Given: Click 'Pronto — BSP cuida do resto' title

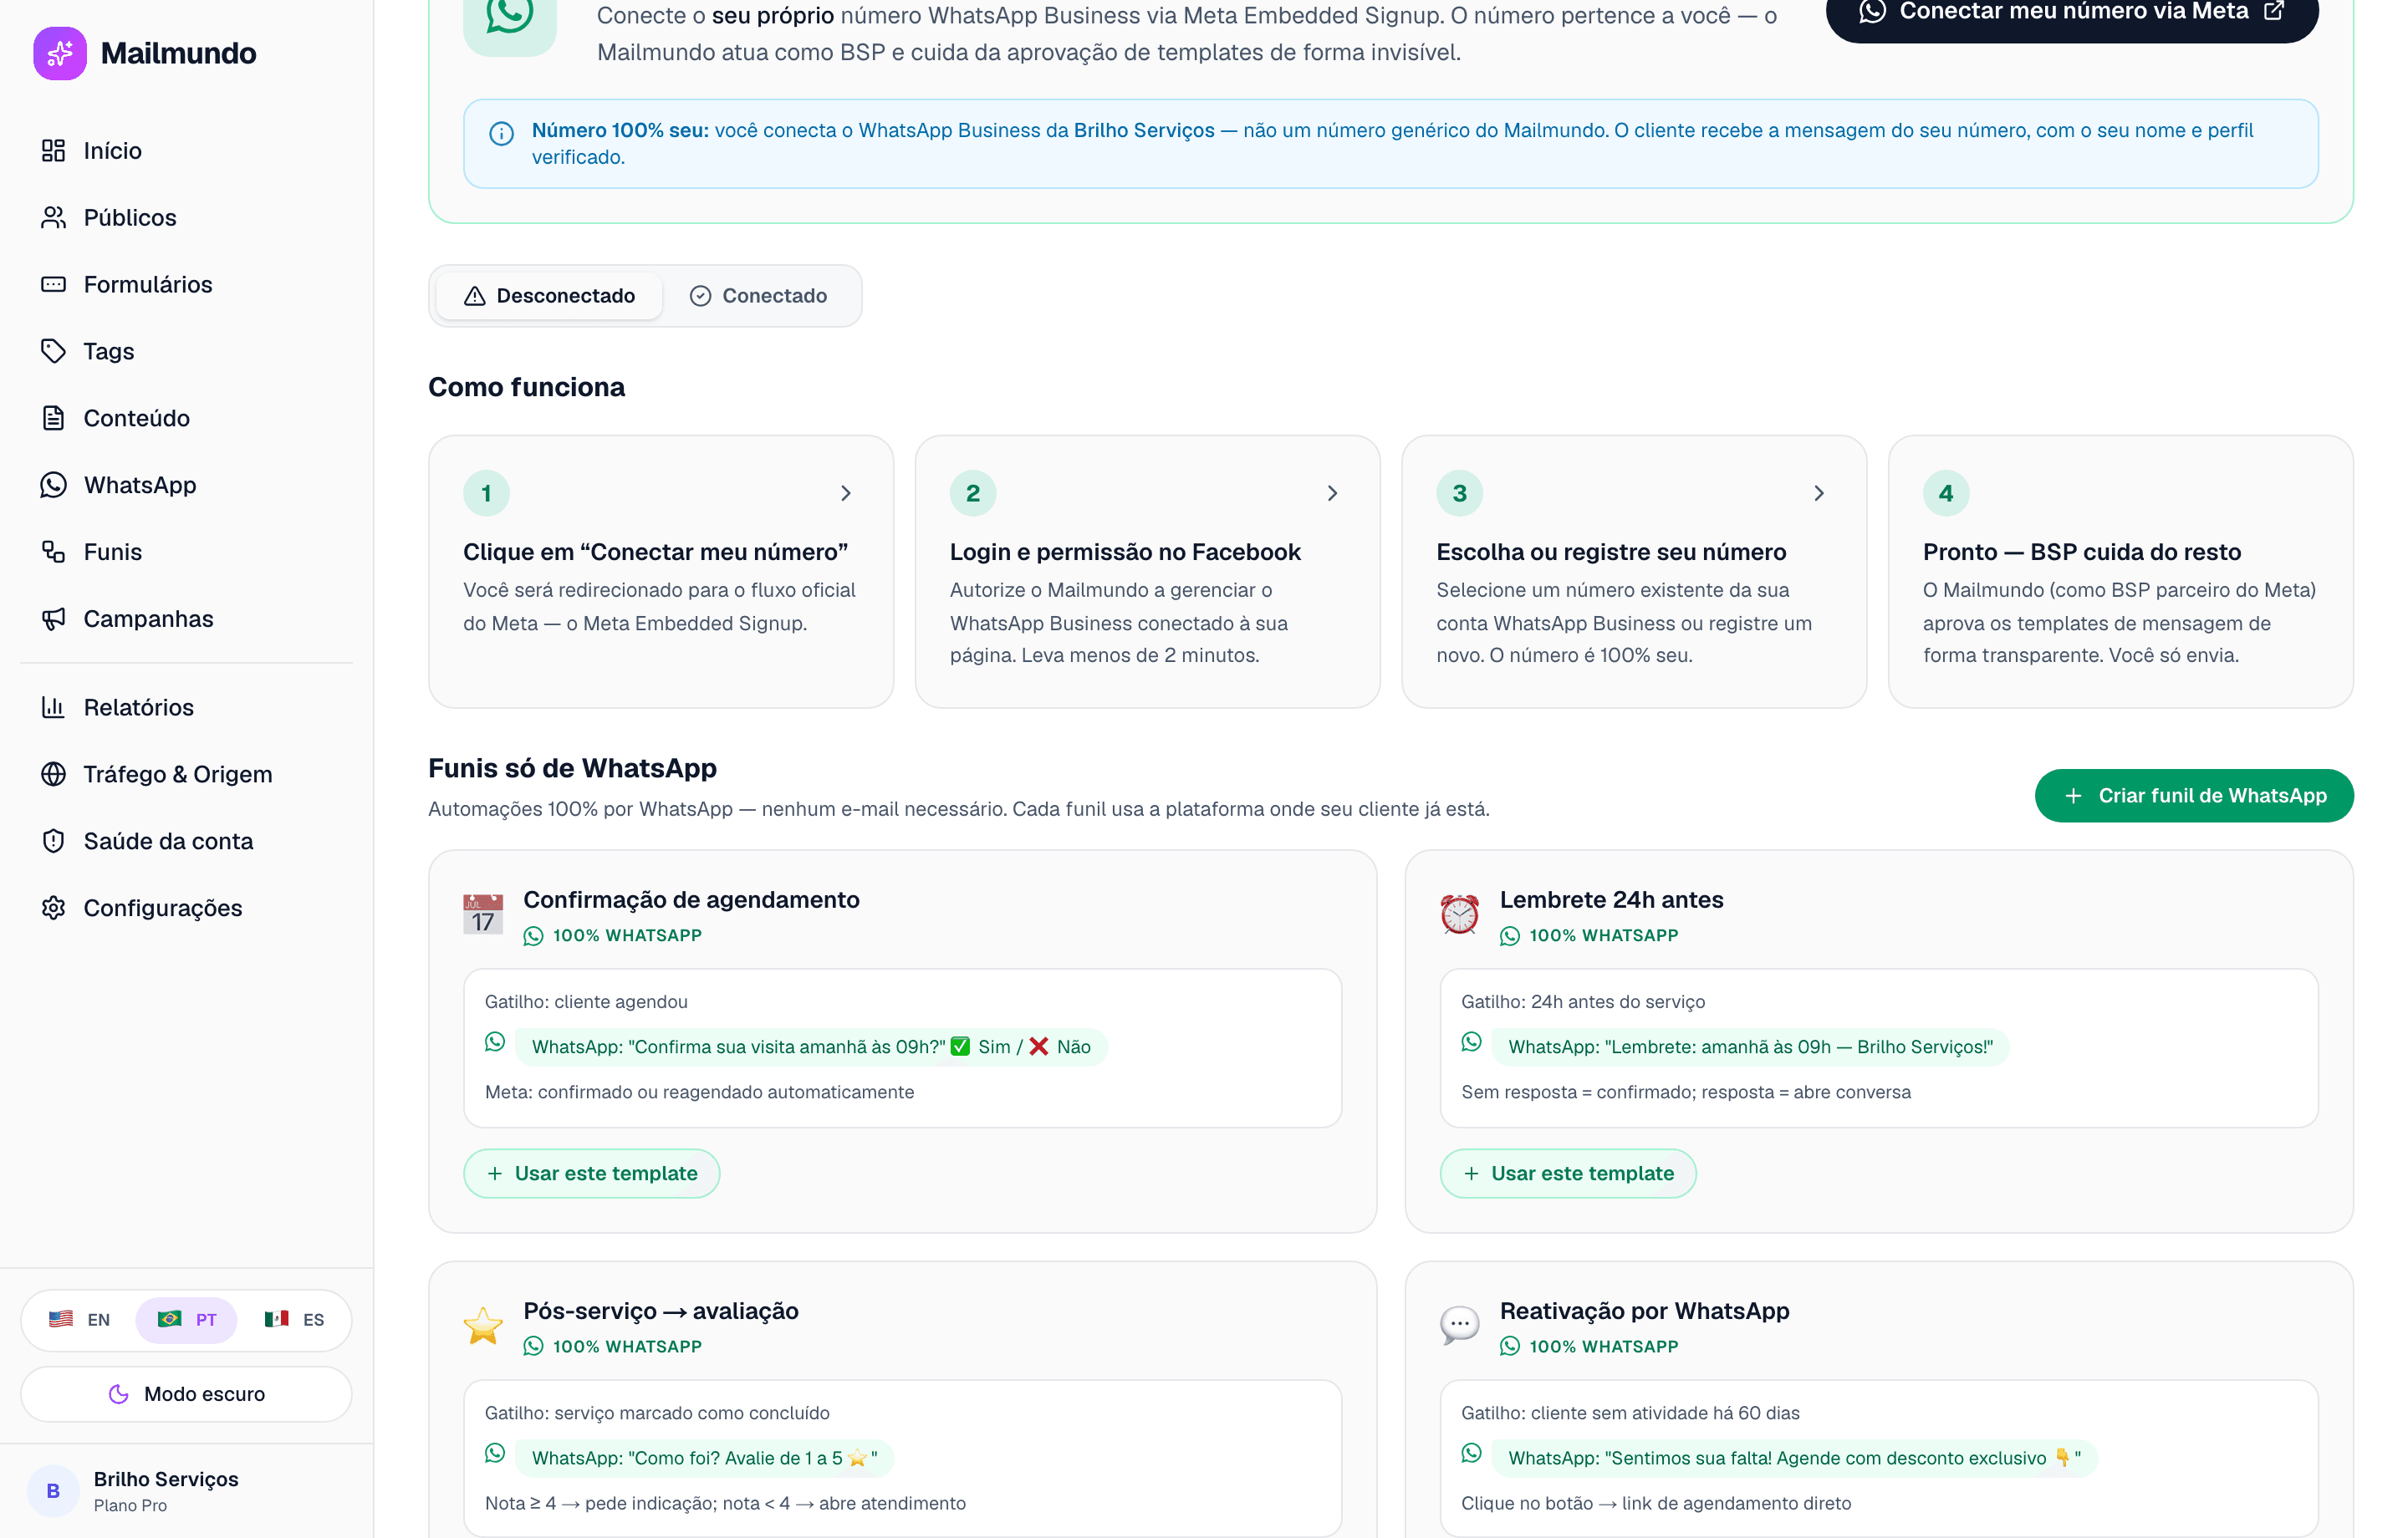Looking at the screenshot, I should pyautogui.click(x=2082, y=552).
